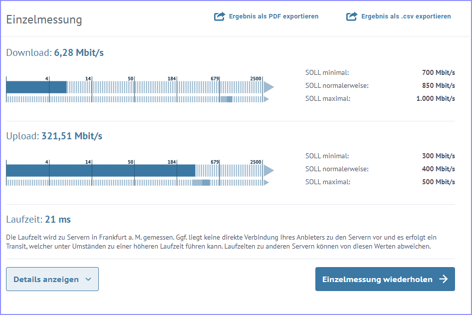This screenshot has height=315, width=472.
Task: Select the Download 6,28 Mbit/s heading
Action: tap(55, 53)
